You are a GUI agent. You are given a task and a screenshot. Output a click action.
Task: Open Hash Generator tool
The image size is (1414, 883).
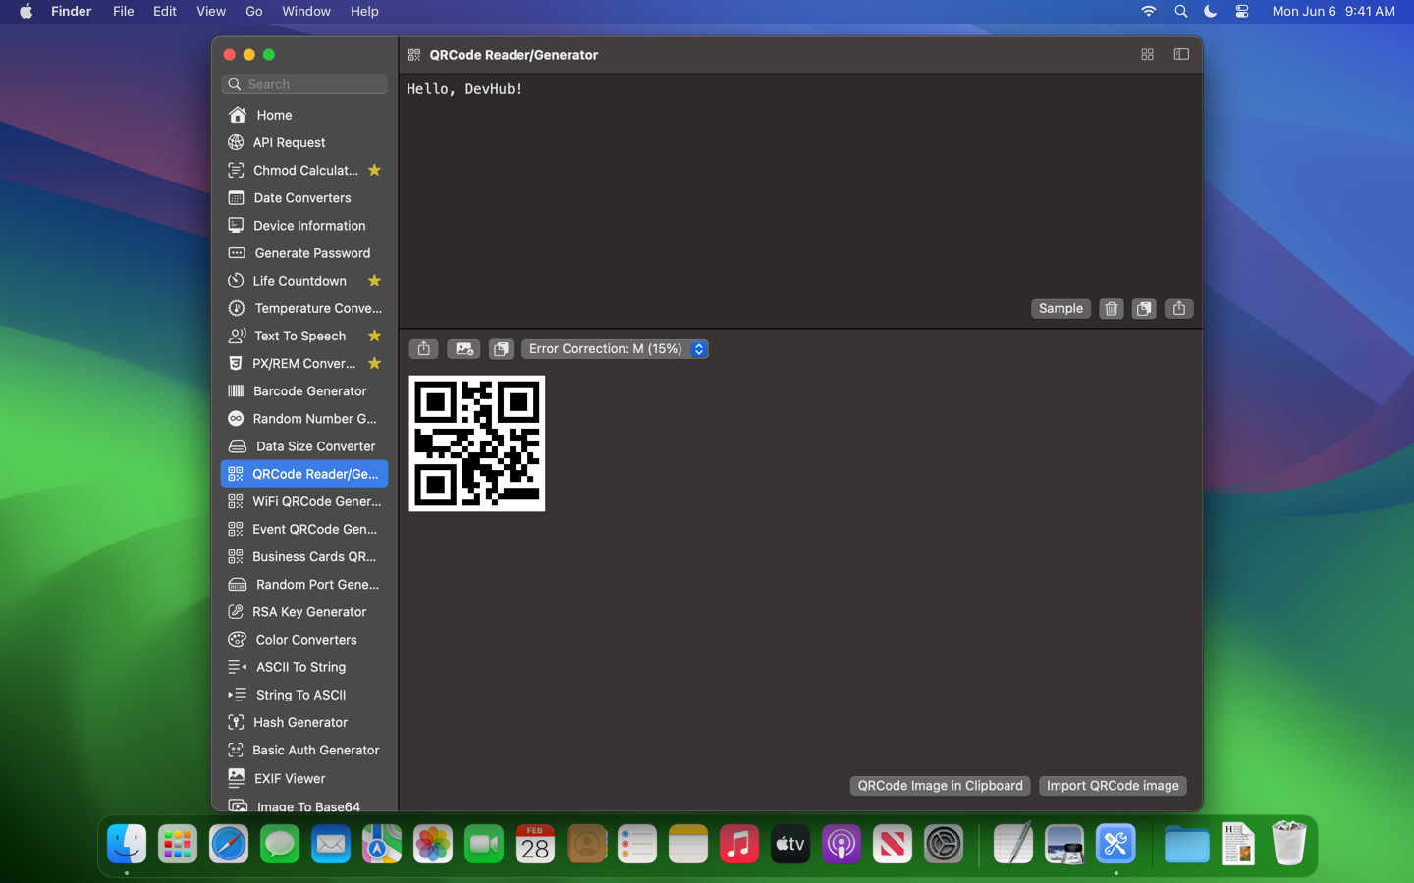click(x=304, y=722)
